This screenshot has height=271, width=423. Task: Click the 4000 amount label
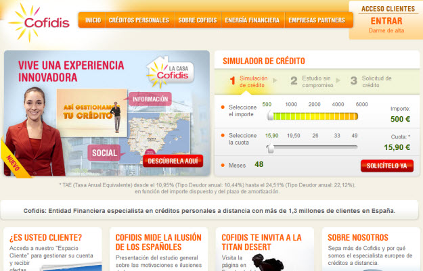point(338,104)
